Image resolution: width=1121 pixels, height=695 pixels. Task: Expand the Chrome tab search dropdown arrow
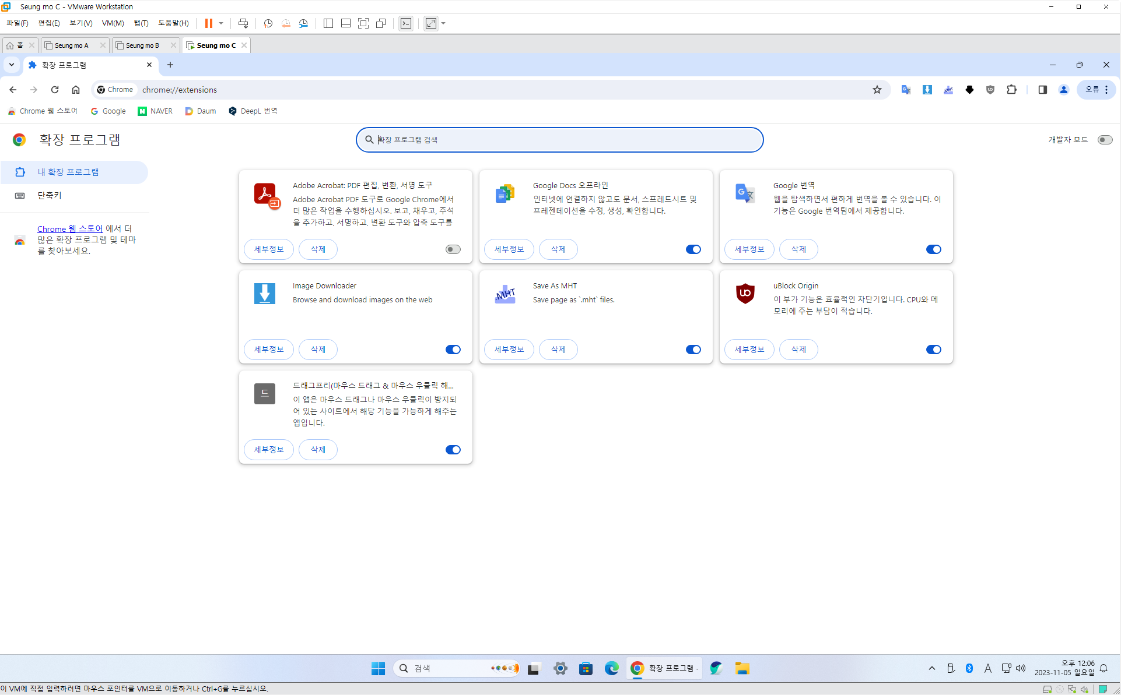coord(12,65)
